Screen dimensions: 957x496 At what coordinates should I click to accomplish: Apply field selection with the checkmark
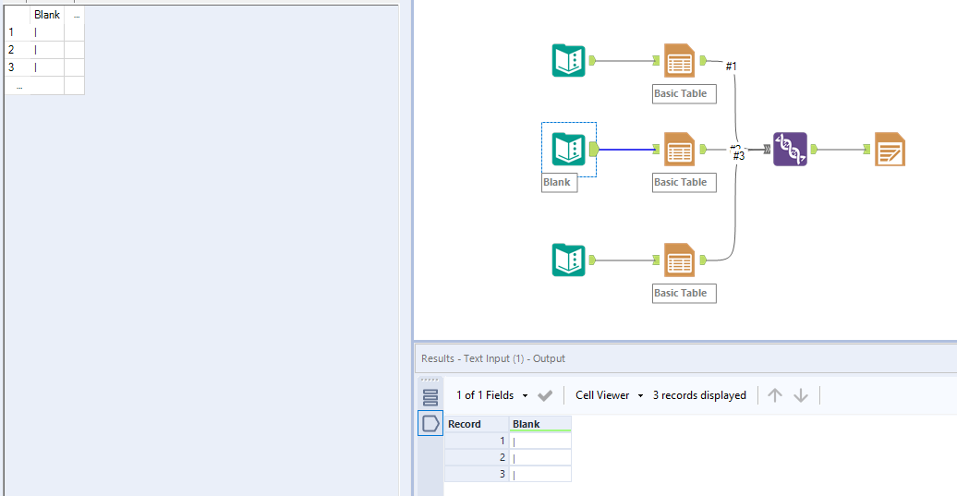pyautogui.click(x=545, y=395)
